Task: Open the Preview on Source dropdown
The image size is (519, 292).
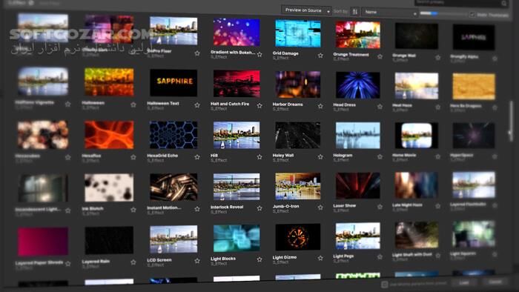Action: (306, 10)
